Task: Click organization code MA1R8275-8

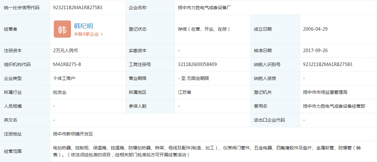Action: (x=67, y=64)
